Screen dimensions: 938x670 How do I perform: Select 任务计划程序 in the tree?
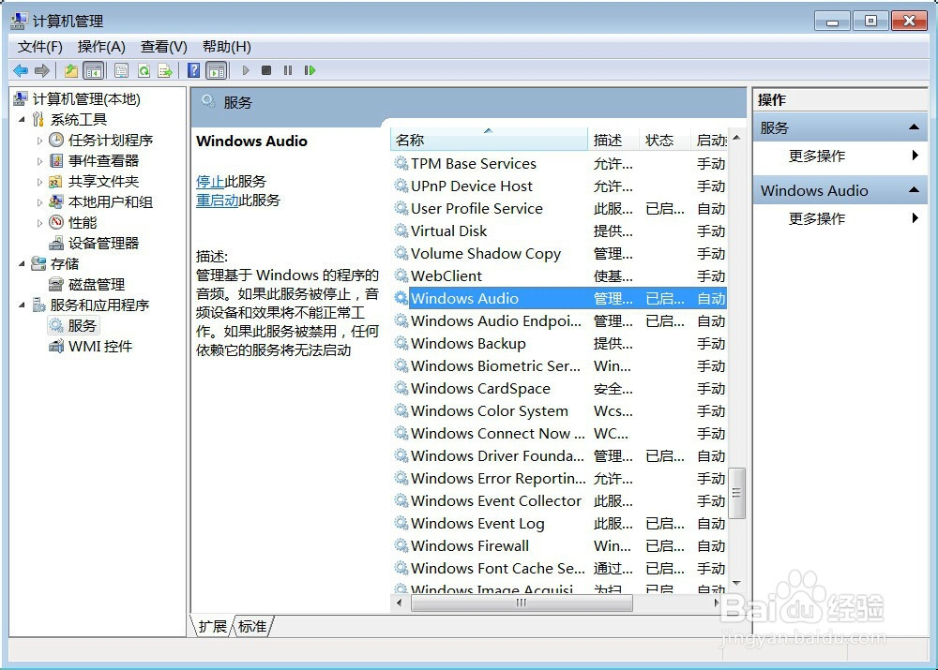[x=111, y=140]
